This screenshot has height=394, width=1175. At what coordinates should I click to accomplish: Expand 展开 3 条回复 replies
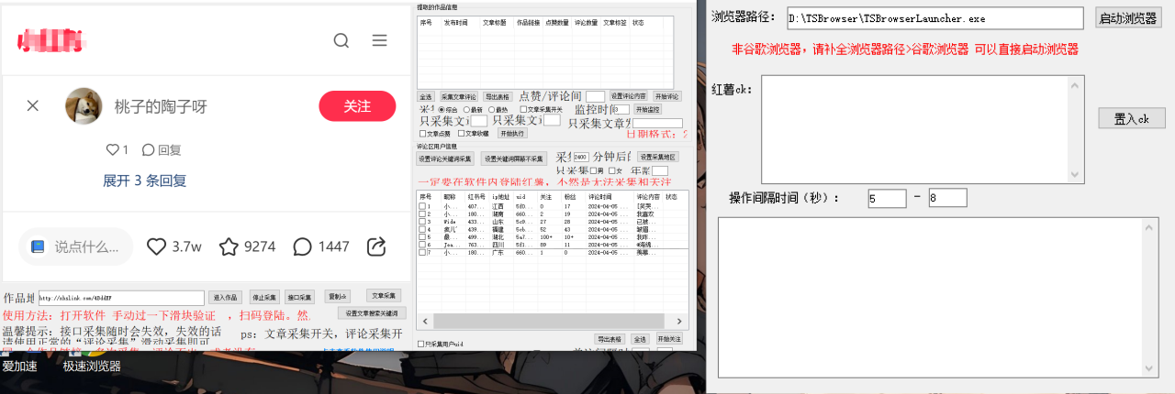[145, 181]
